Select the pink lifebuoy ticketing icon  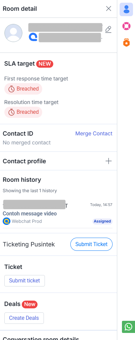(126, 26)
